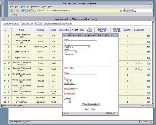Click the Add Item link
Viewport: 156px width, 125px height.
click(x=38, y=23)
